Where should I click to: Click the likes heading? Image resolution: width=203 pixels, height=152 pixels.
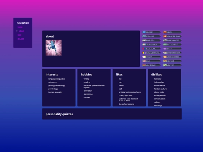click(119, 74)
